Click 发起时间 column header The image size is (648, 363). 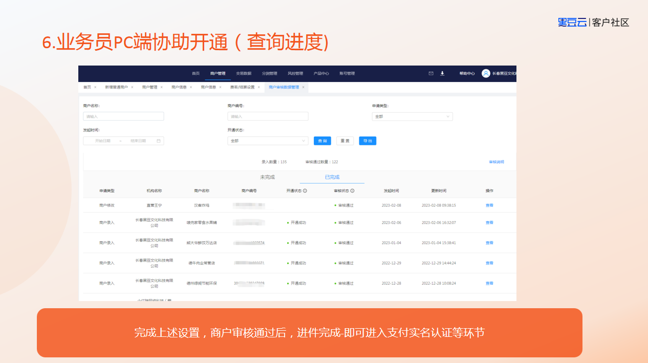(392, 190)
